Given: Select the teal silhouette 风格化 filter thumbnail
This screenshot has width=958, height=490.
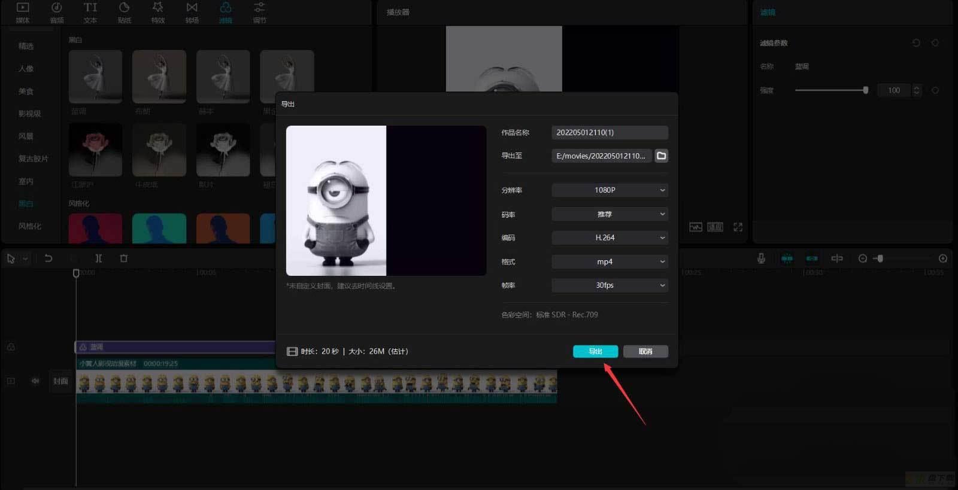Looking at the screenshot, I should click(159, 229).
